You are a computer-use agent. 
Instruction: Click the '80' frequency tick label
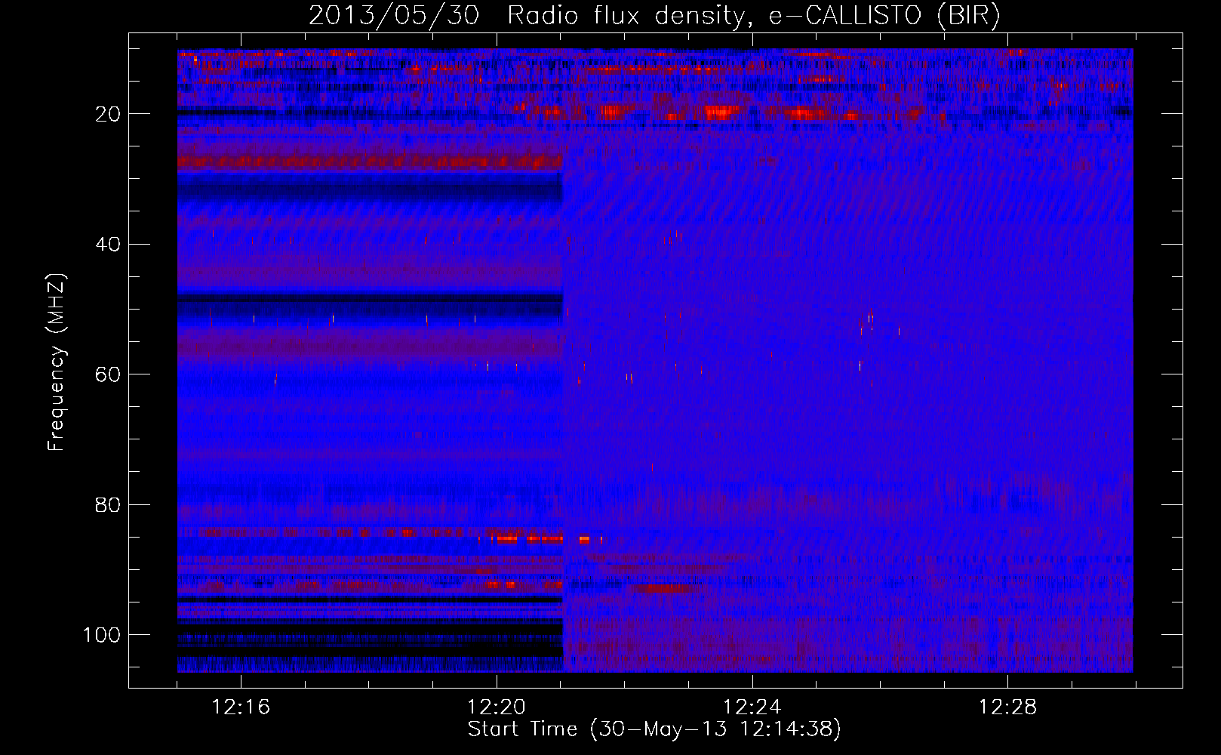coord(108,505)
